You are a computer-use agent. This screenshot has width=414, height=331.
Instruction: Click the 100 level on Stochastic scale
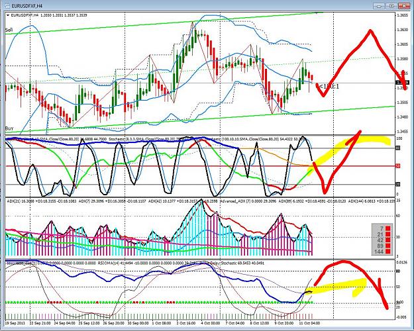pyautogui.click(x=399, y=138)
